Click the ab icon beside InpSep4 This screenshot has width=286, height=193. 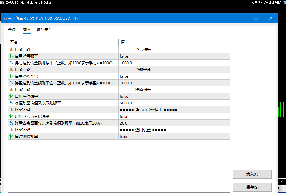point(11,110)
